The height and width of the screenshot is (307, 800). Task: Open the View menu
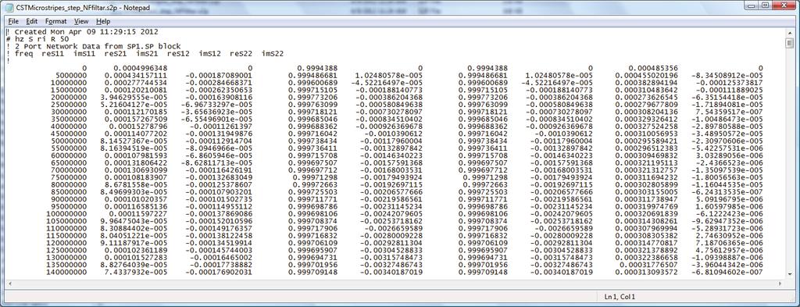pos(81,21)
